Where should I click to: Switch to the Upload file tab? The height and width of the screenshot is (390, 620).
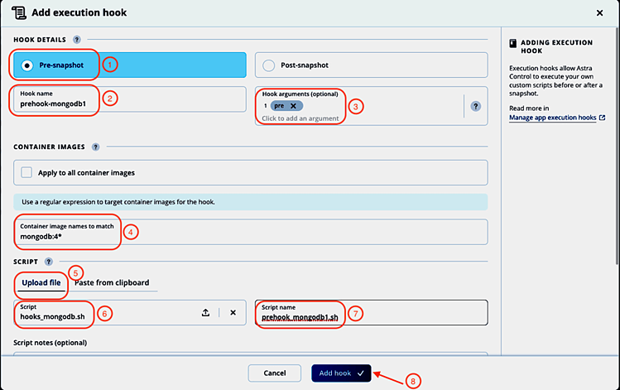click(x=41, y=282)
